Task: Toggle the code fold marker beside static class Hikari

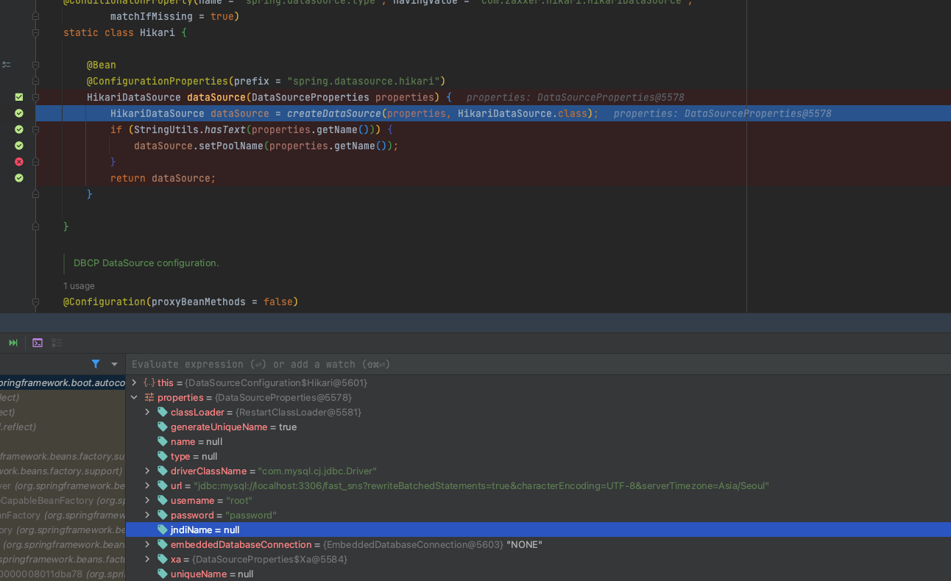Action: [35, 32]
